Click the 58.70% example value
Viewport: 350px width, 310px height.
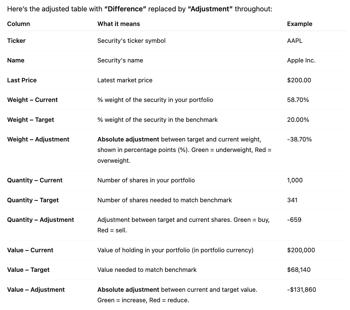tap(298, 100)
